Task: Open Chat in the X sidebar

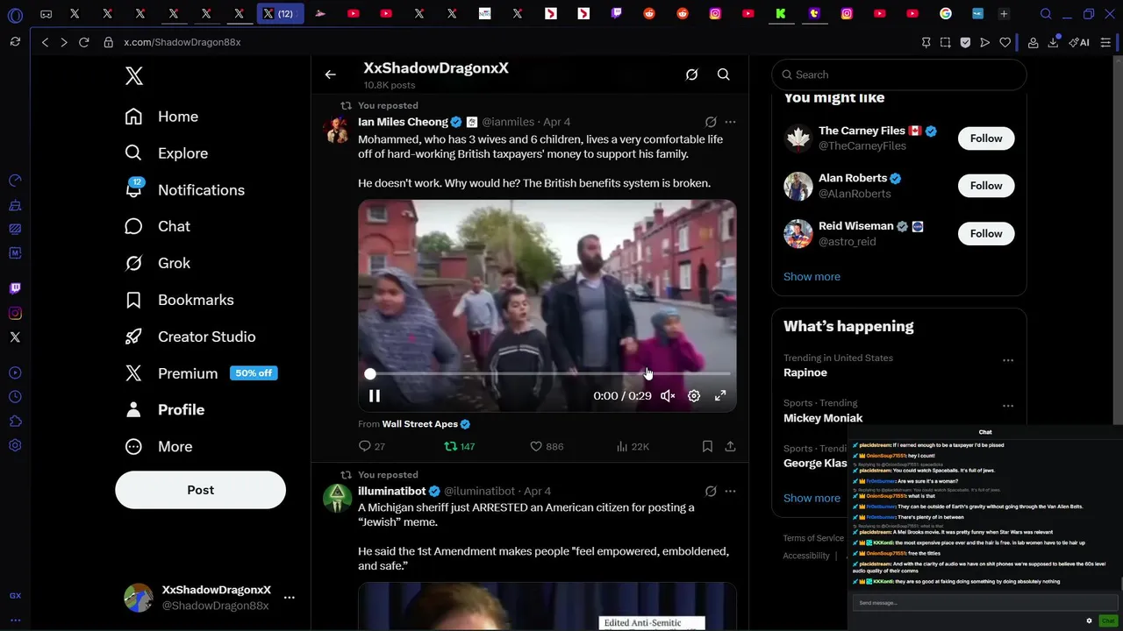Action: pyautogui.click(x=158, y=226)
